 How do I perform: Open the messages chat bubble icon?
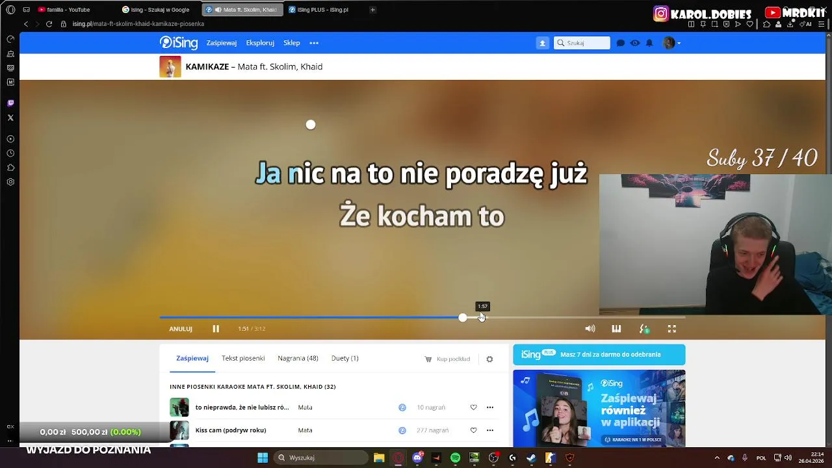point(621,43)
